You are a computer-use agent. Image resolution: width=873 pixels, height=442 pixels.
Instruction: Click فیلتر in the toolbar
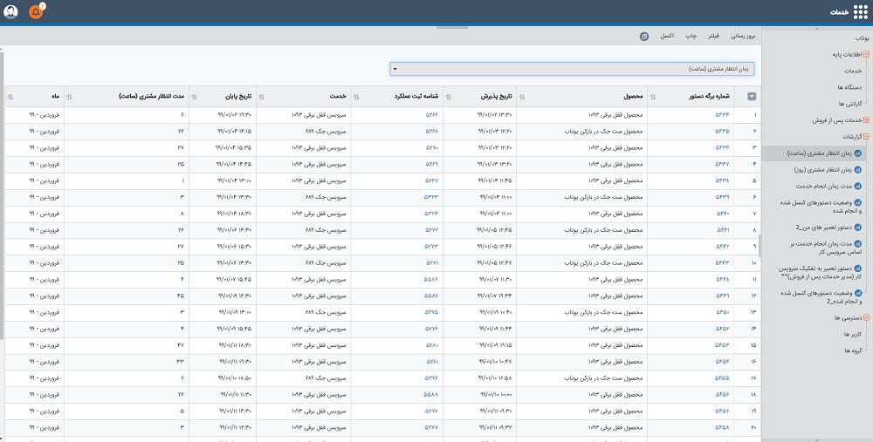(713, 36)
